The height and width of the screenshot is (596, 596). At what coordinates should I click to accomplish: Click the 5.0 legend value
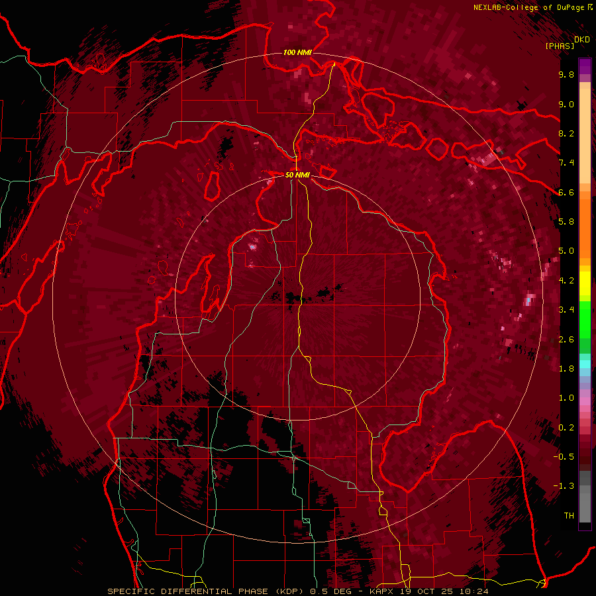click(566, 251)
